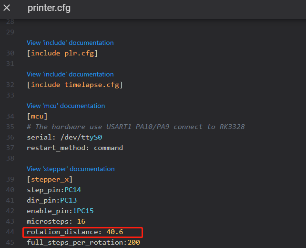The image size is (306, 248).
Task: Close the printer.cfg editor with X icon
Action: 7,8
